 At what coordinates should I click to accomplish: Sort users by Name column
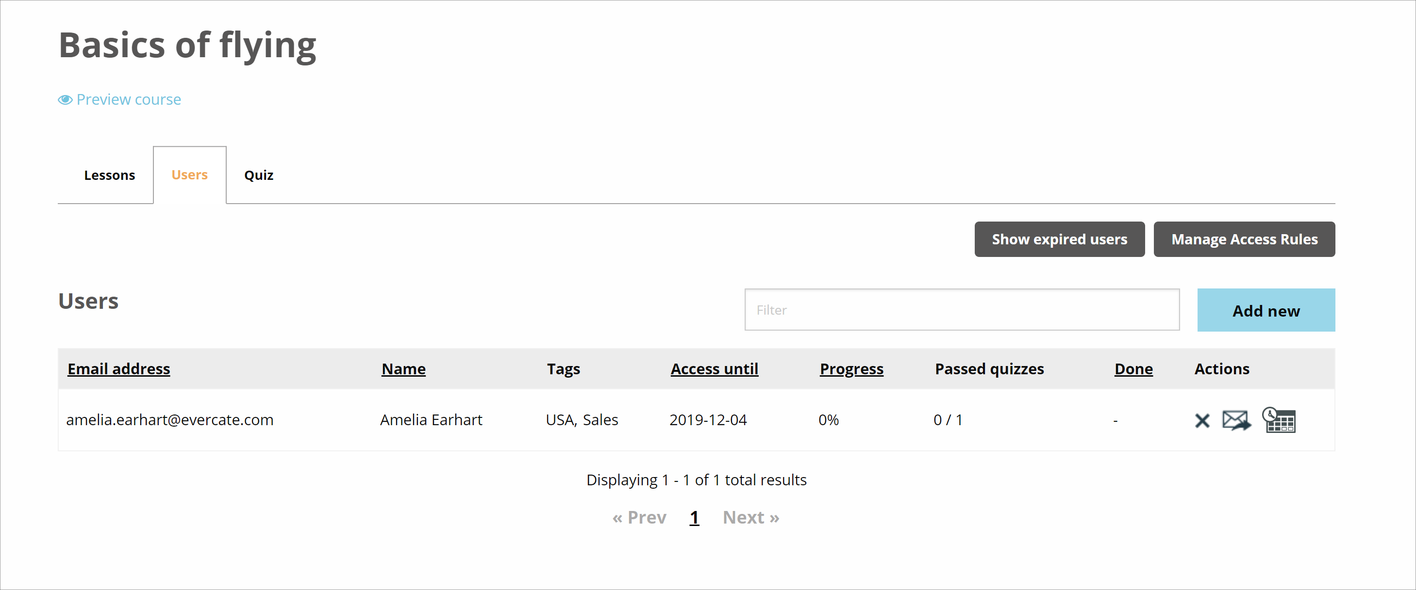403,369
